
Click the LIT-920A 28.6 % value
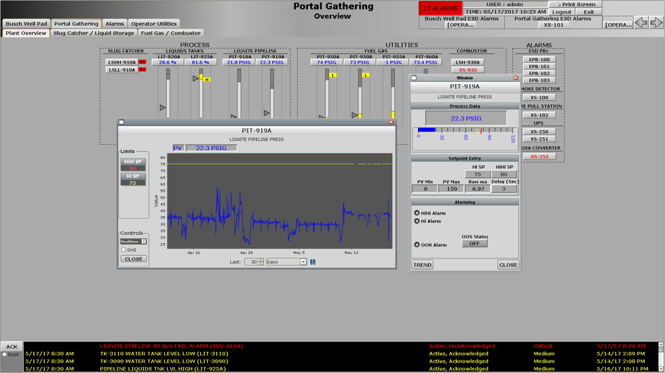(168, 62)
